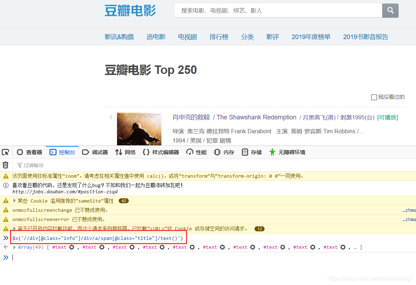Click the search magnifier button
Image resolution: width=416 pixels, height=285 pixels.
tap(390, 11)
